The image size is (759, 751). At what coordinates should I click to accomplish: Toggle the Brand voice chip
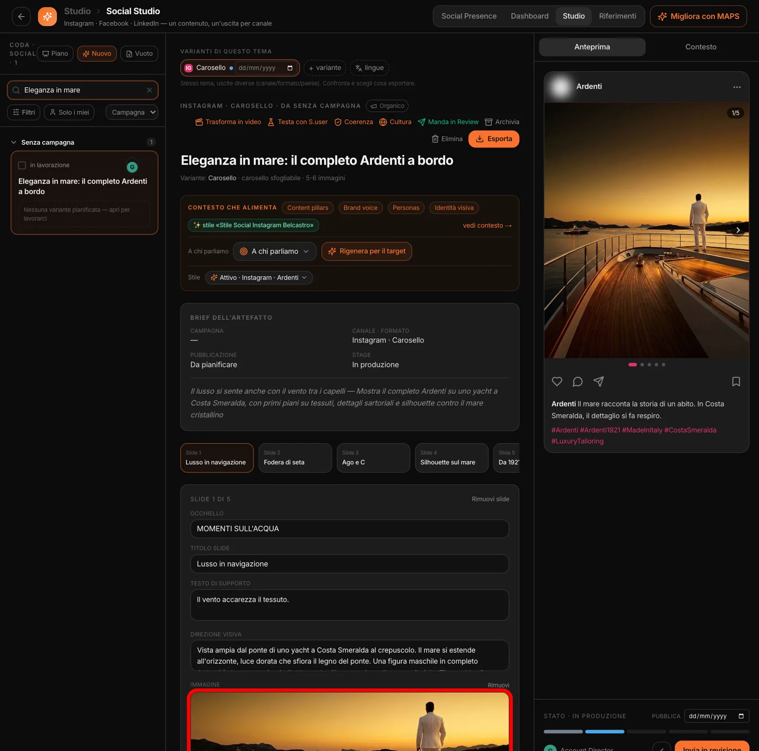click(x=361, y=208)
